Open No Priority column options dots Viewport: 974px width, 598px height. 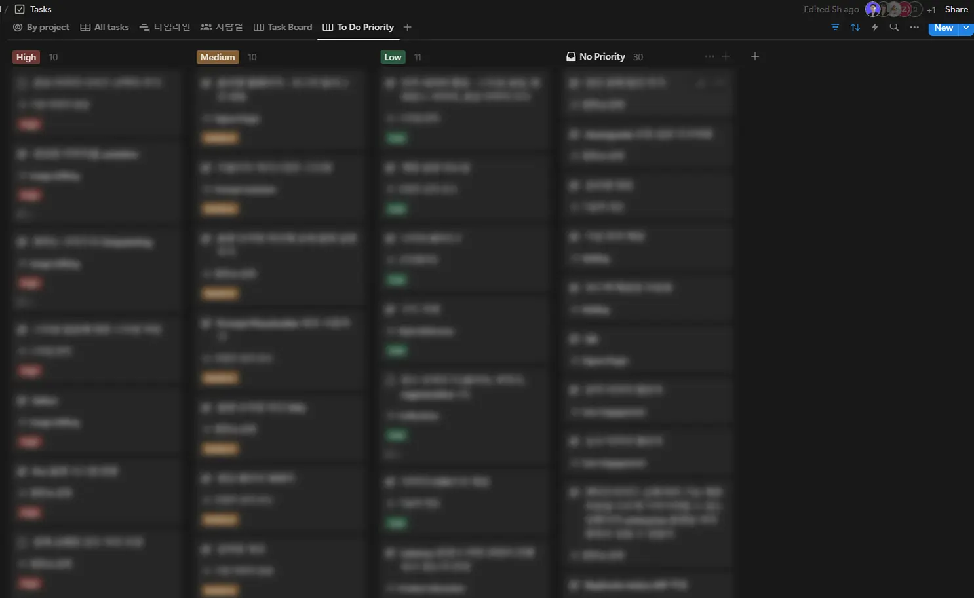click(709, 56)
